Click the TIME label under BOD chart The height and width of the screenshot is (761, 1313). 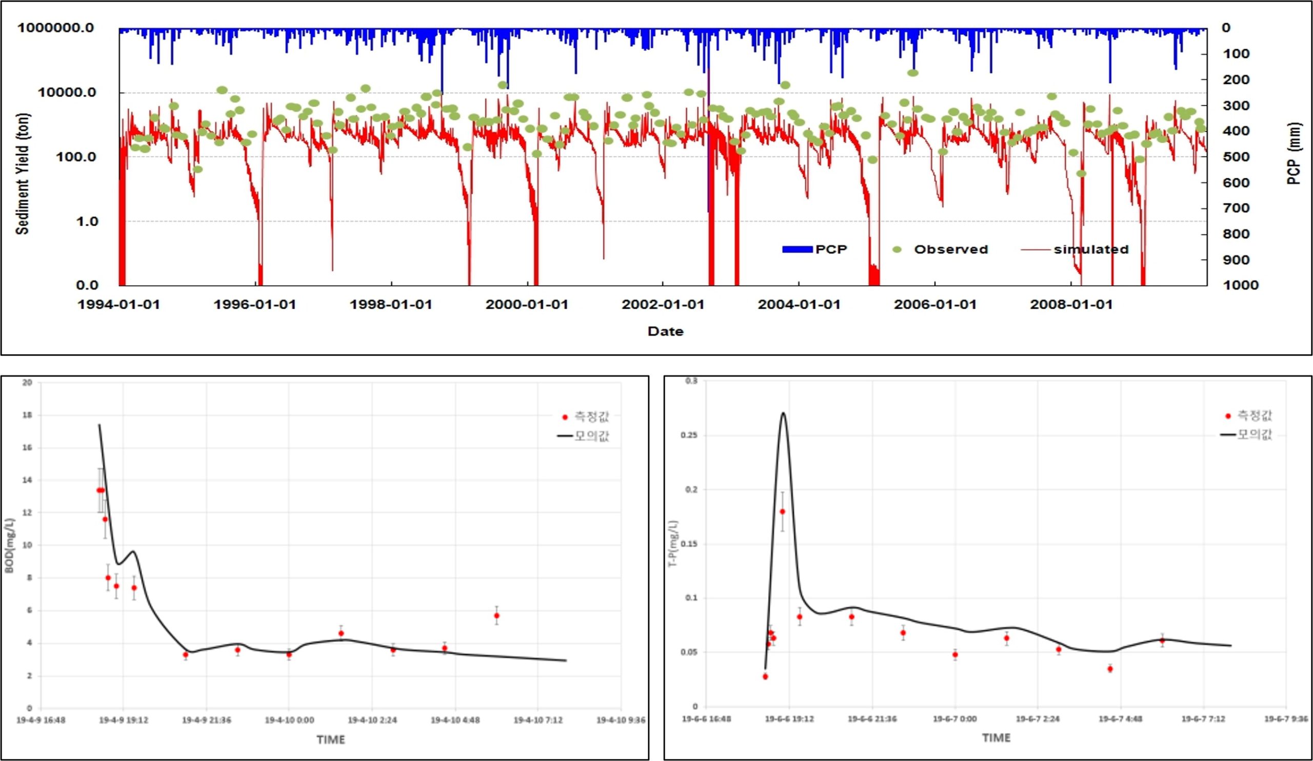(x=331, y=739)
